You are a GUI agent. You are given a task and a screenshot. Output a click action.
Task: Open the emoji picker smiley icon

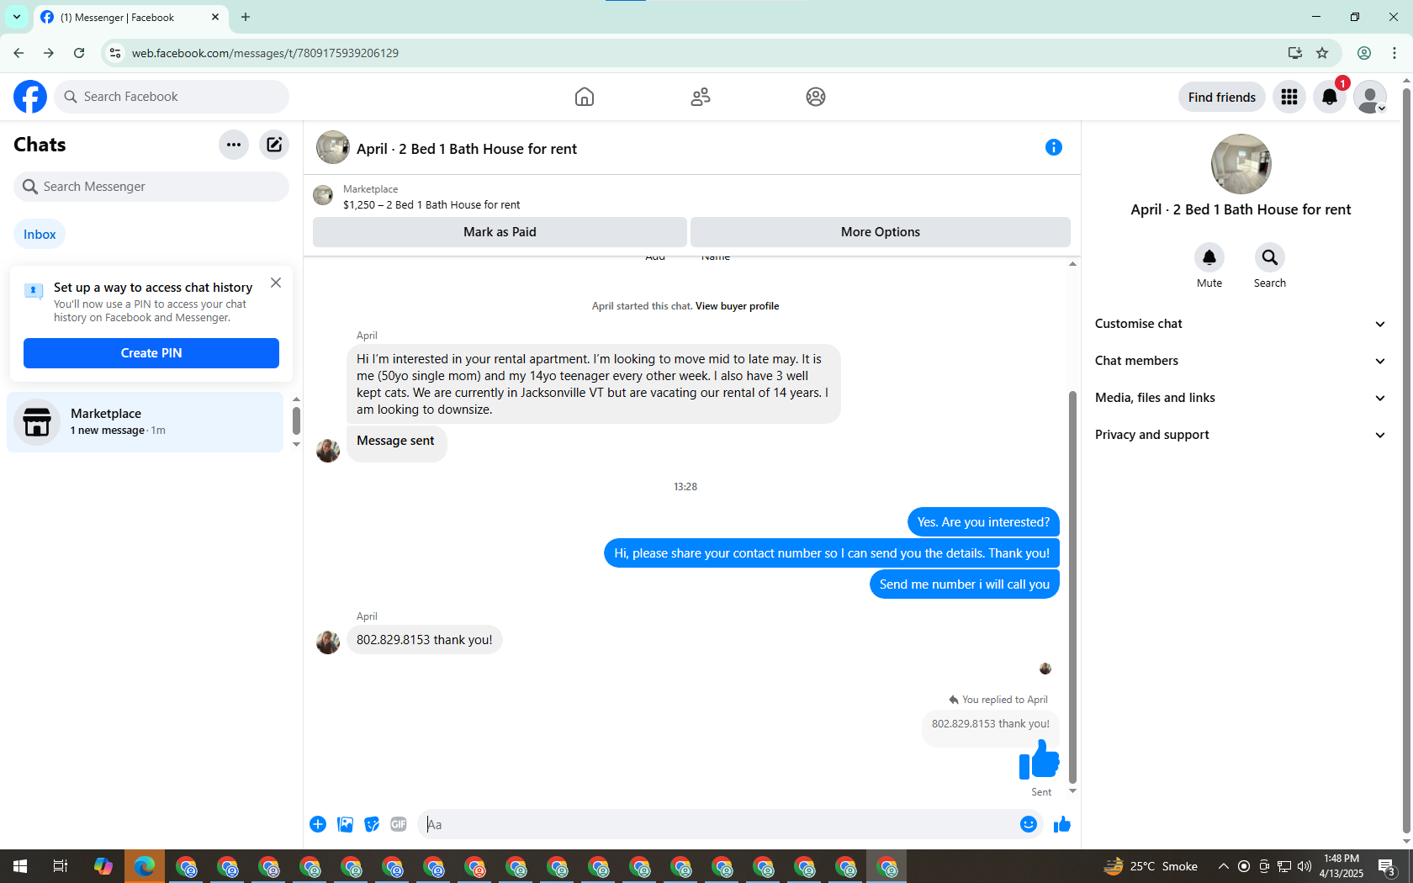pos(1028,824)
